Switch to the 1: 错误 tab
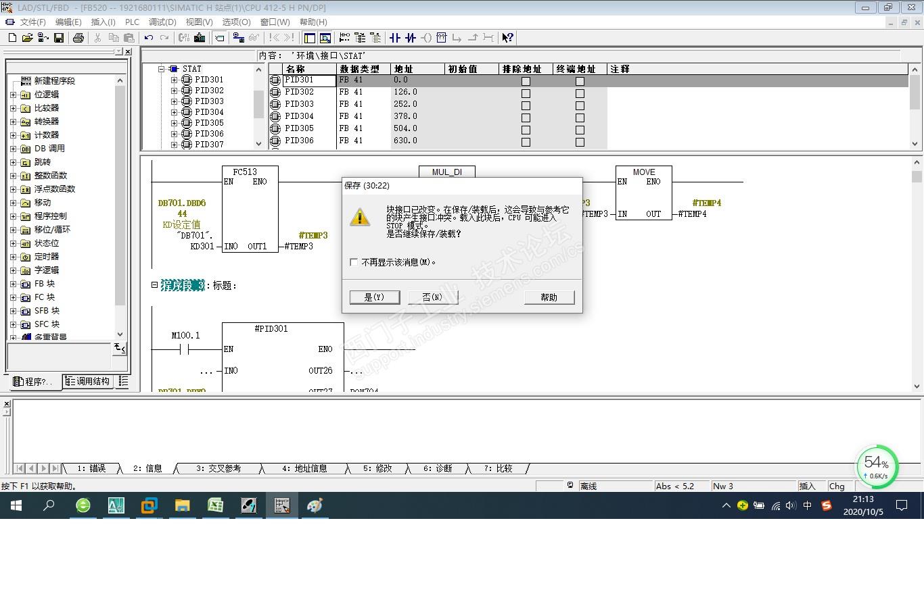Image resolution: width=924 pixels, height=600 pixels. (91, 468)
